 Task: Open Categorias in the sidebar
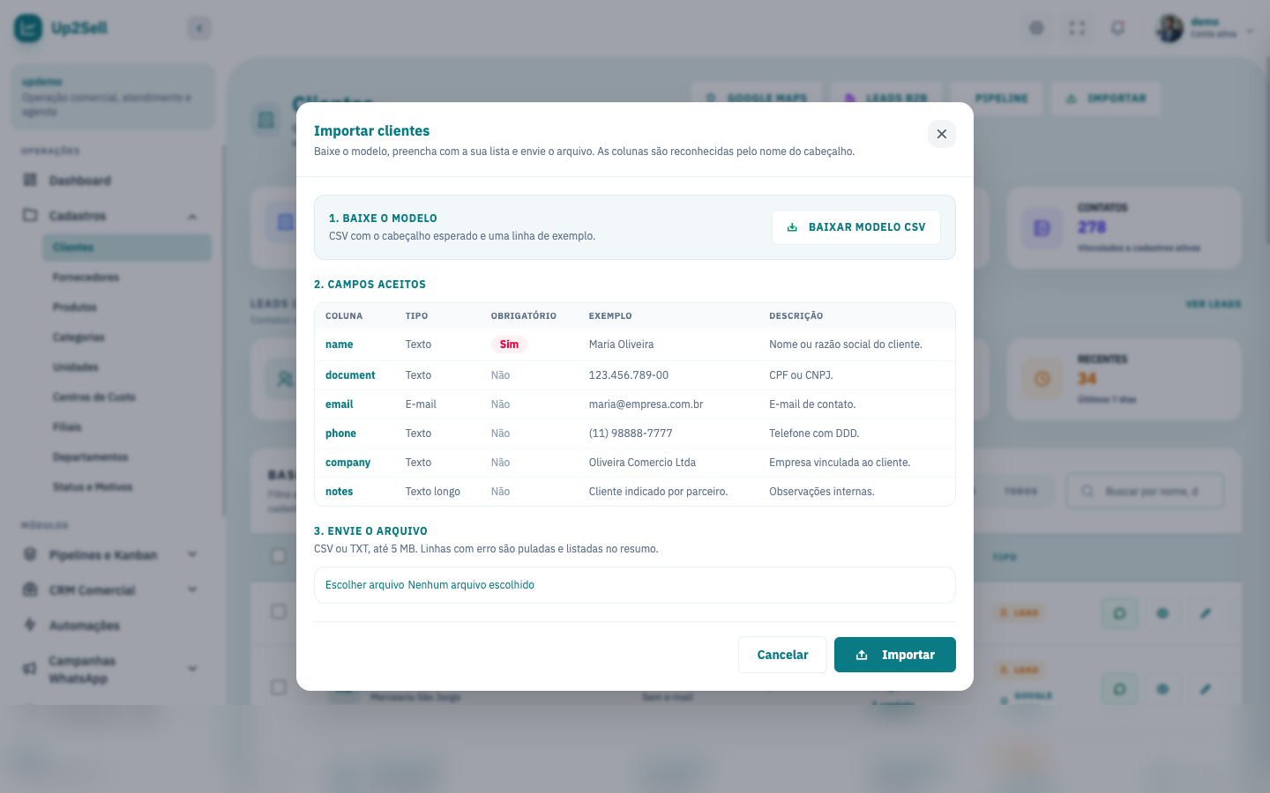click(127, 337)
